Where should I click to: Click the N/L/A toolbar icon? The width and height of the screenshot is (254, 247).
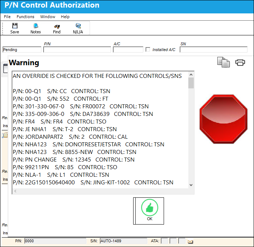tap(78, 28)
